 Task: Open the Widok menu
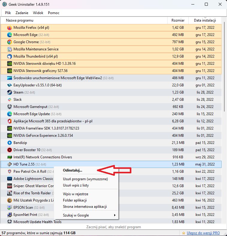38,13
